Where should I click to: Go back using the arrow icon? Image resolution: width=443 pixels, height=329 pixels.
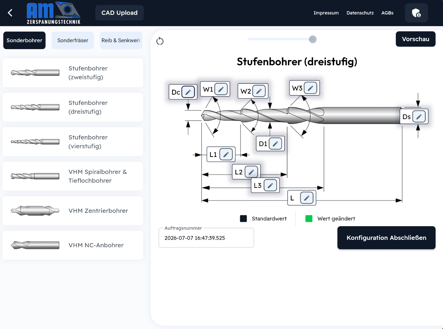10,13
